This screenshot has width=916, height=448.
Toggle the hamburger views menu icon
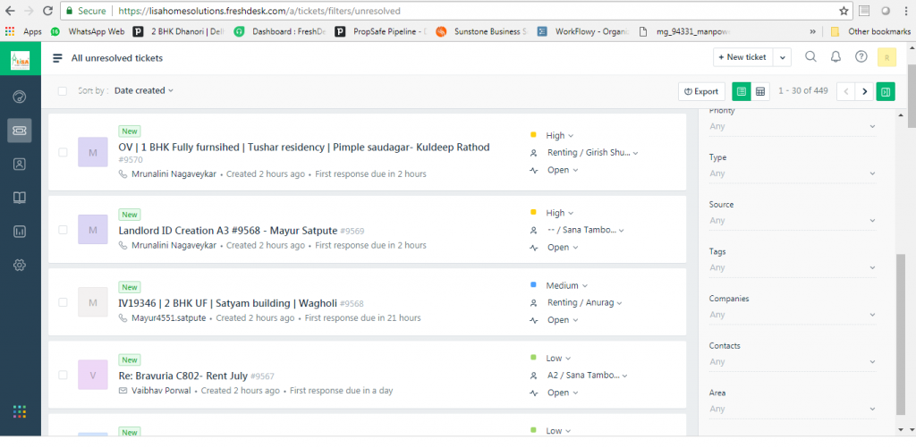[x=57, y=58]
